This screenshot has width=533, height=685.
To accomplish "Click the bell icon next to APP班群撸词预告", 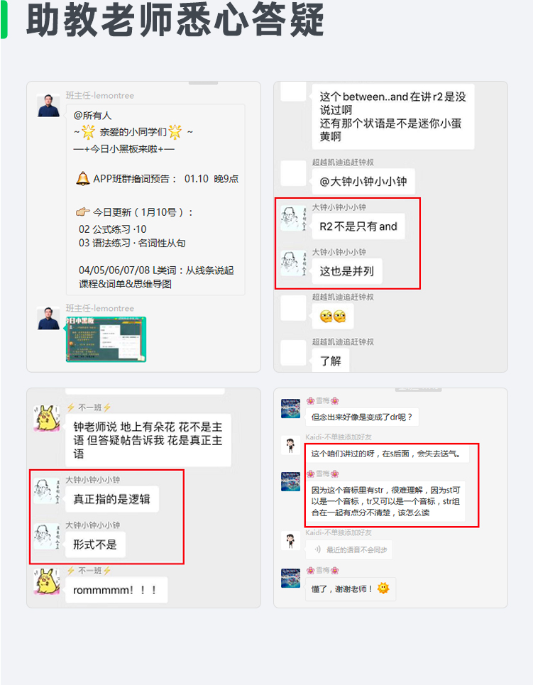I will [x=82, y=179].
